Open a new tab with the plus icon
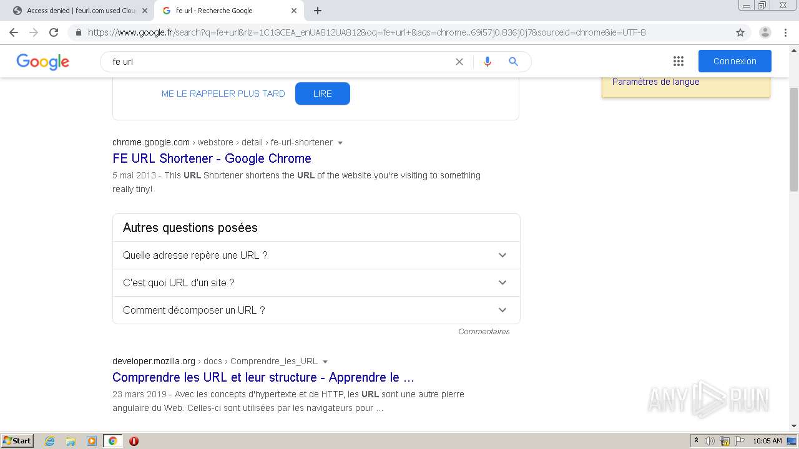Viewport: 799px width, 449px height. pos(318,11)
